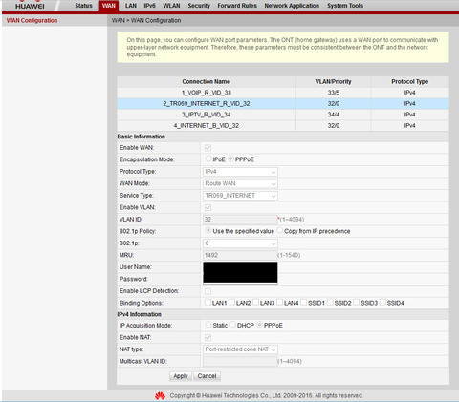The image size is (459, 402).
Task: Click the Multicast VLAN ID field
Action: pyautogui.click(x=240, y=362)
